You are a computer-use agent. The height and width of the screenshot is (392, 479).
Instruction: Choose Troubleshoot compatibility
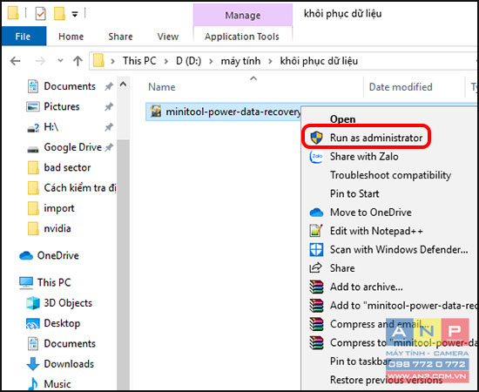tap(390, 175)
